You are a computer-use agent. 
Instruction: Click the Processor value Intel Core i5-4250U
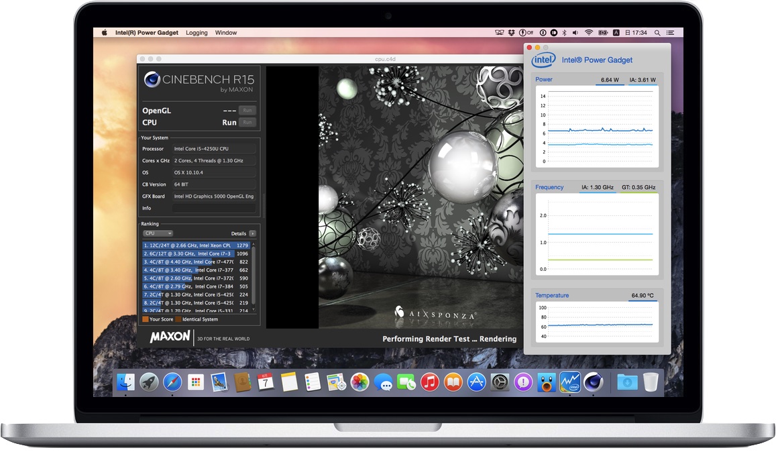pos(215,149)
